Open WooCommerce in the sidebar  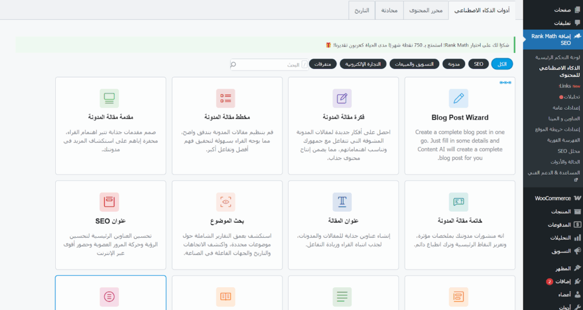point(553,199)
